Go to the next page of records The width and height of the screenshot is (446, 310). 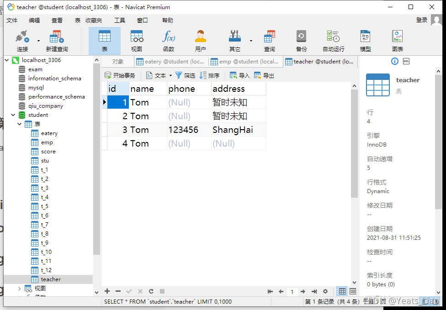click(303, 292)
